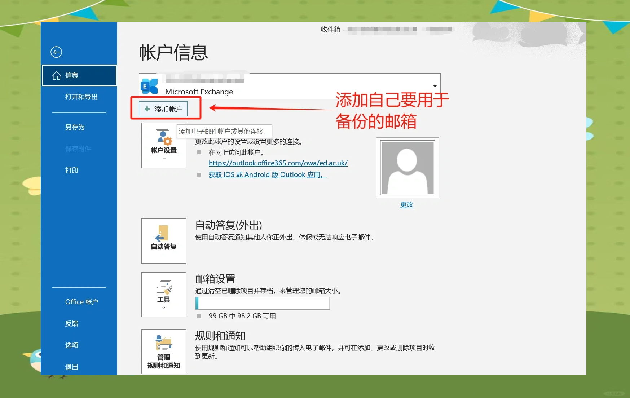
Task: Click the Microsoft Exchange account logo
Action: (x=149, y=87)
